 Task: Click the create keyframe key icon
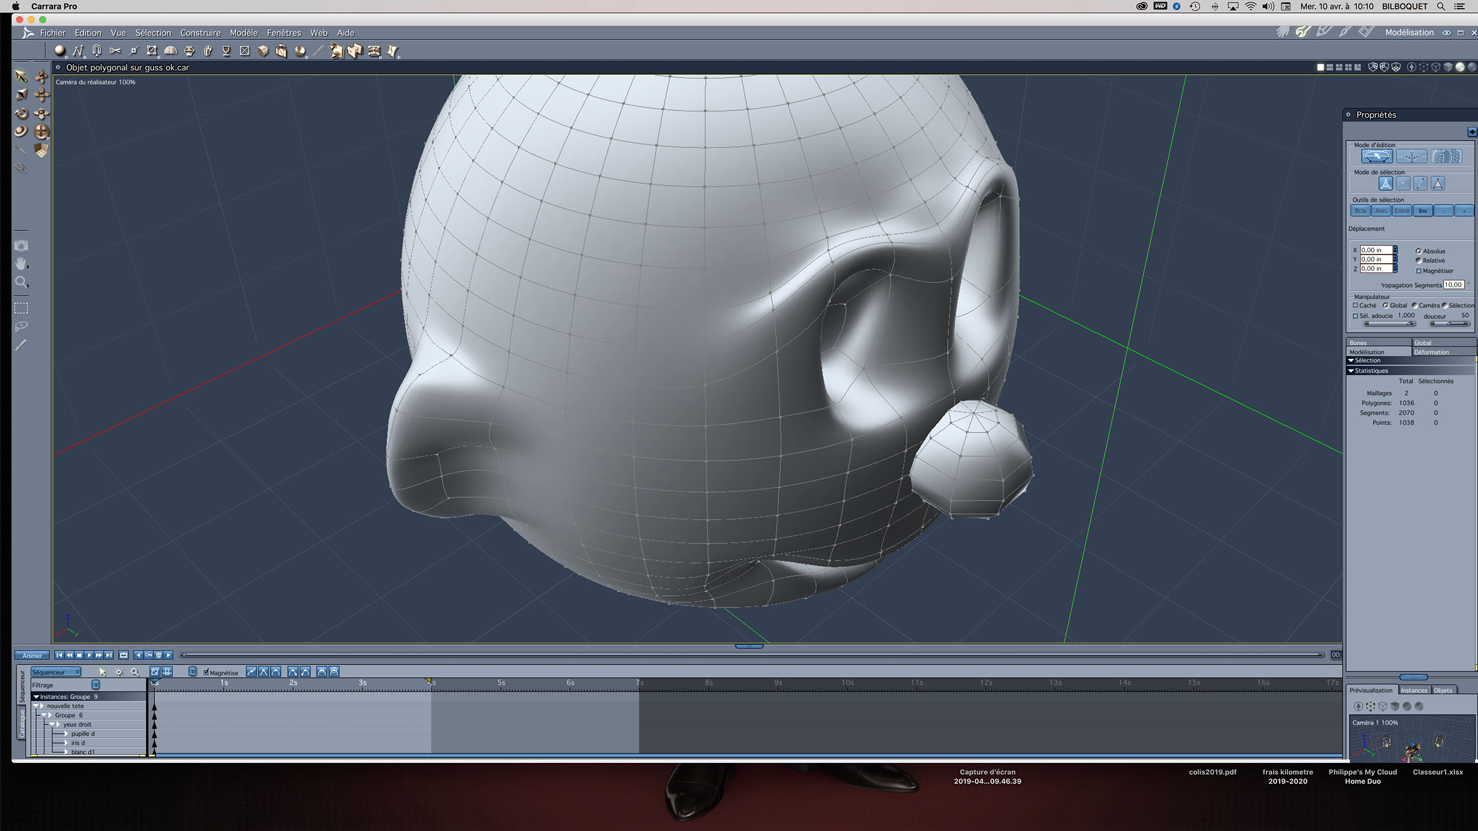(148, 655)
